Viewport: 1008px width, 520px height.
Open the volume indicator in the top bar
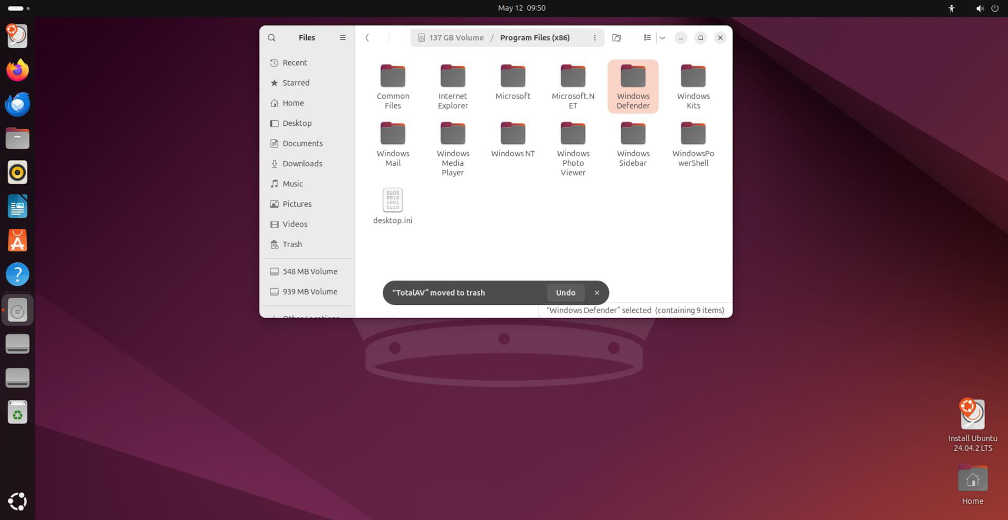click(980, 8)
